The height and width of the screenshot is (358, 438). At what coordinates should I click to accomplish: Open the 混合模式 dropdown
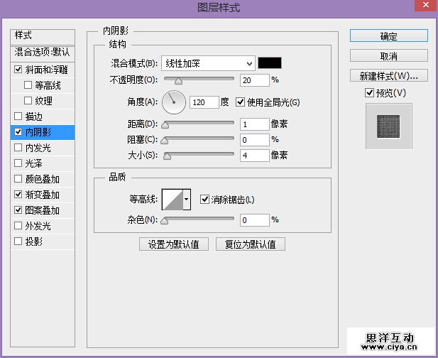point(208,63)
